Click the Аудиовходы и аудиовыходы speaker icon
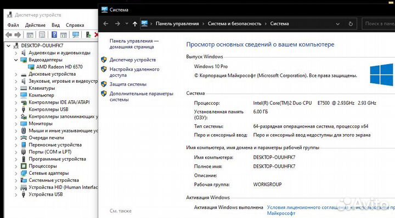Screen dimensions: 395x218 point(24,53)
